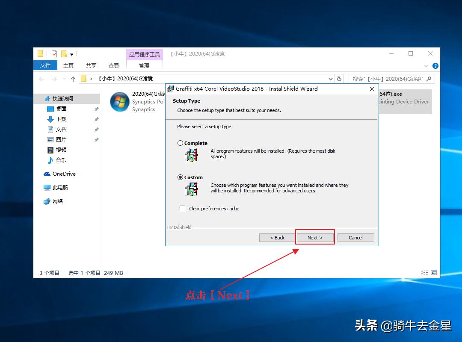Open OneDrive in the navigation pane

pyautogui.click(x=63, y=174)
